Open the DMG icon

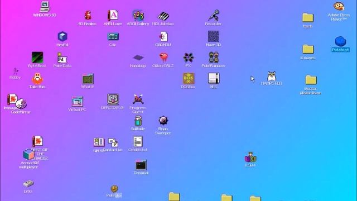[x=28, y=184]
